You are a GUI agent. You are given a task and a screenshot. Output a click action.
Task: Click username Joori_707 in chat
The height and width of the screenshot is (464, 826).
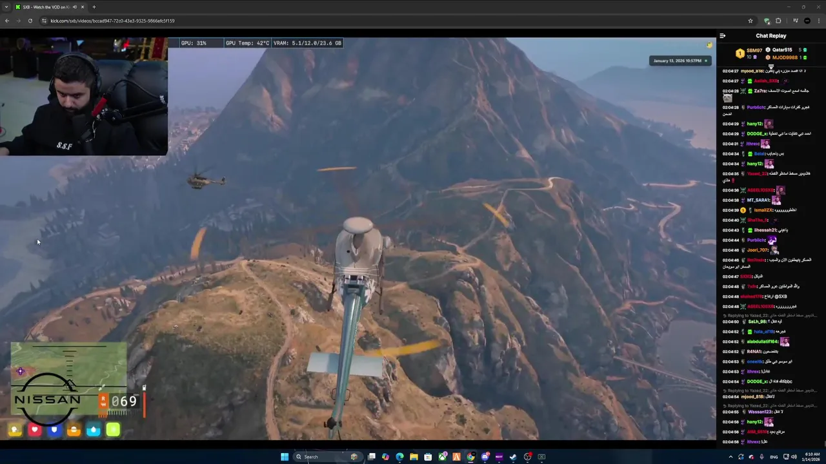pos(758,250)
